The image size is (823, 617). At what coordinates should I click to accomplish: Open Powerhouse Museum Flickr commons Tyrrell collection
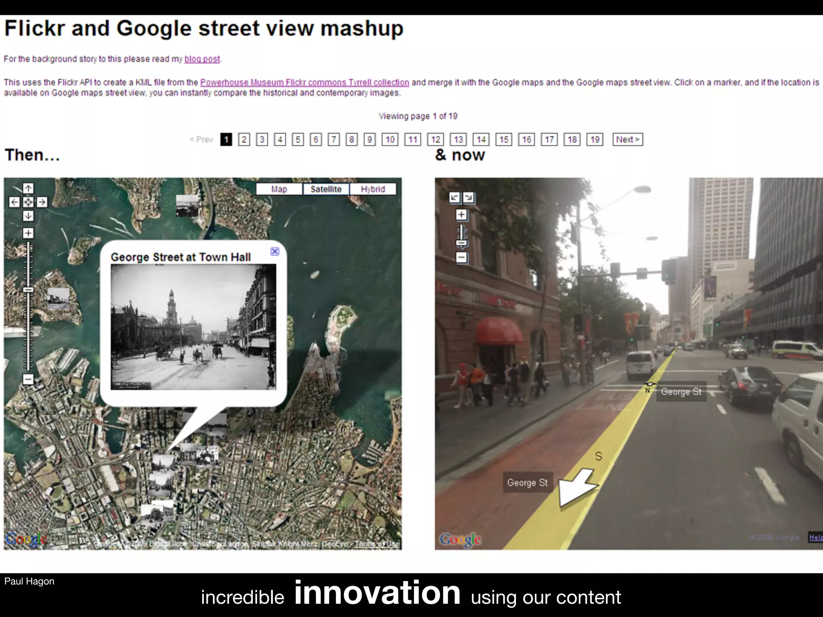305,82
